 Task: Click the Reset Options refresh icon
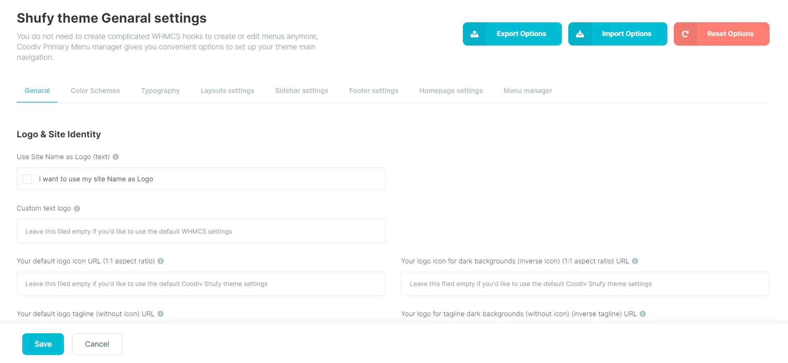pos(685,34)
